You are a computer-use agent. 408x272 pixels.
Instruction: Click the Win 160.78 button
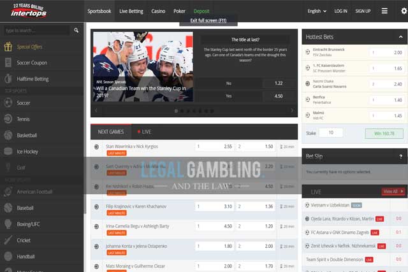click(x=384, y=133)
